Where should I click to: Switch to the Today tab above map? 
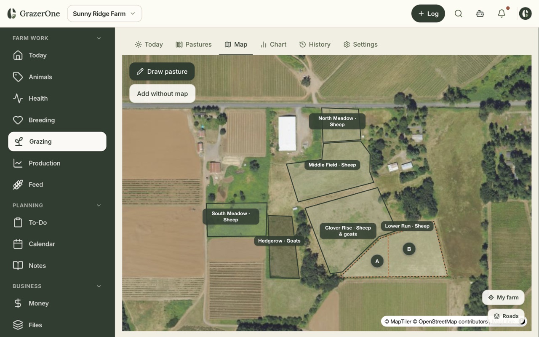[x=149, y=44]
